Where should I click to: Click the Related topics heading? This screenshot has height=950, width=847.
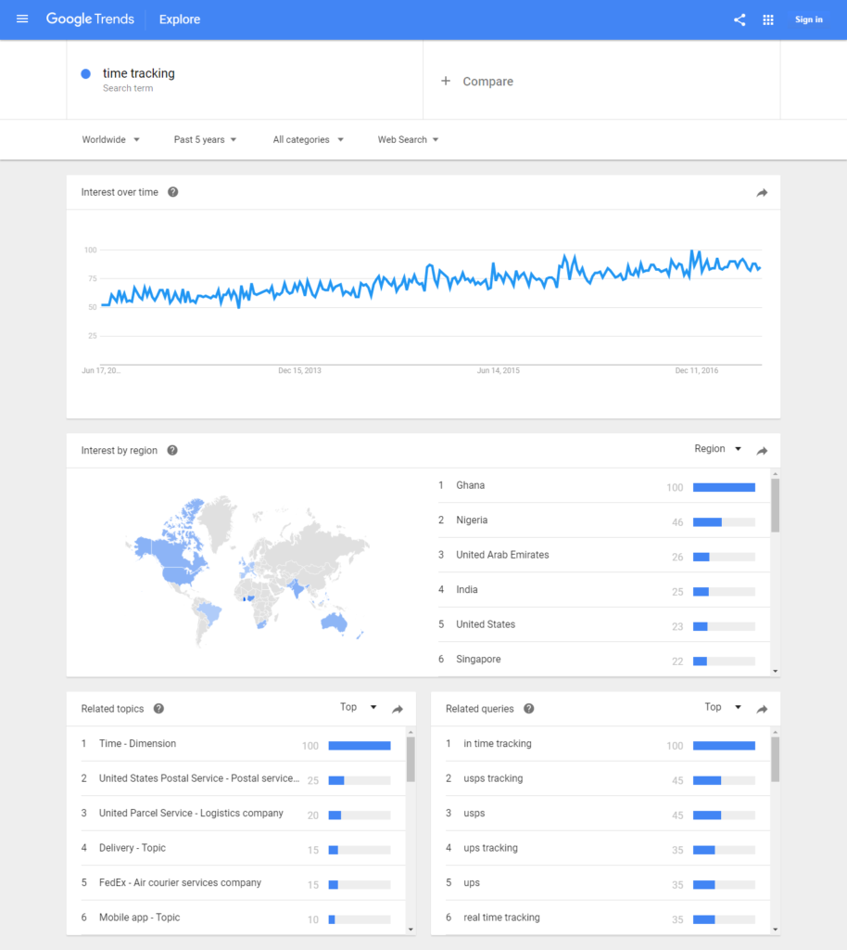point(112,708)
